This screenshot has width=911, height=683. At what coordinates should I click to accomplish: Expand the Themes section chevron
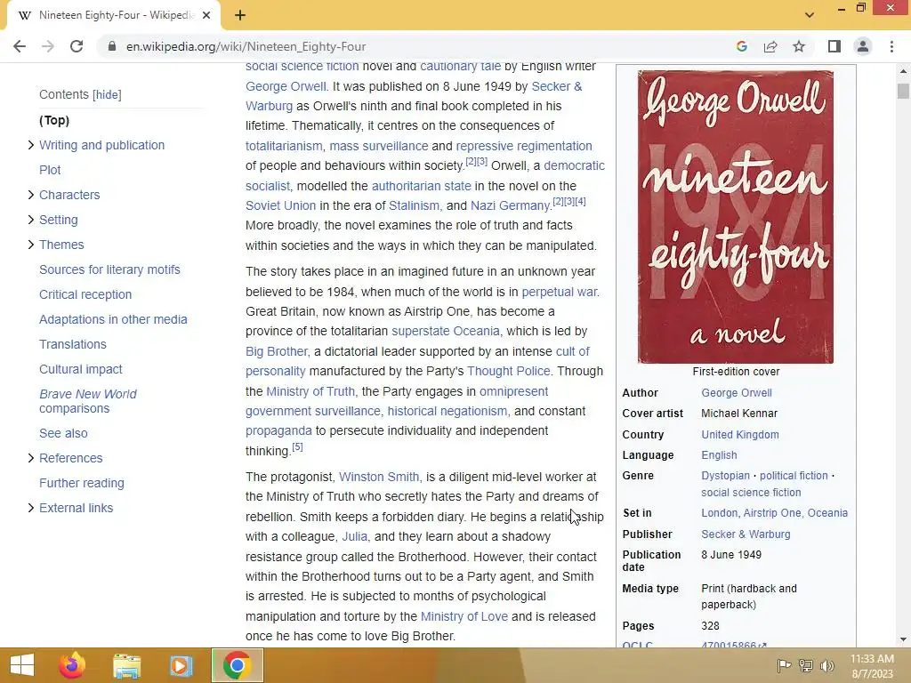[31, 245]
